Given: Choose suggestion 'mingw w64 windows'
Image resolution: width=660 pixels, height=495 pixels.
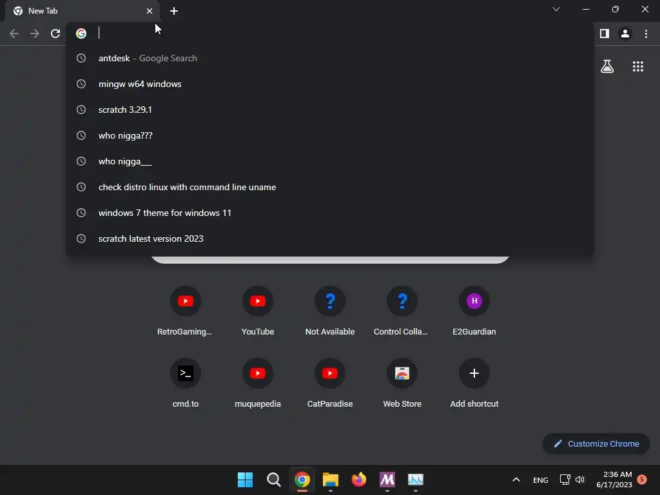Looking at the screenshot, I should point(330,84).
